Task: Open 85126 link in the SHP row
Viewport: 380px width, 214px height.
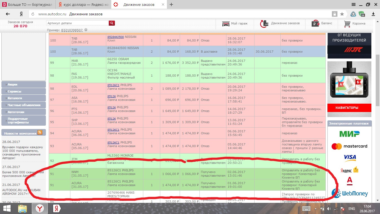Action: pos(112,118)
